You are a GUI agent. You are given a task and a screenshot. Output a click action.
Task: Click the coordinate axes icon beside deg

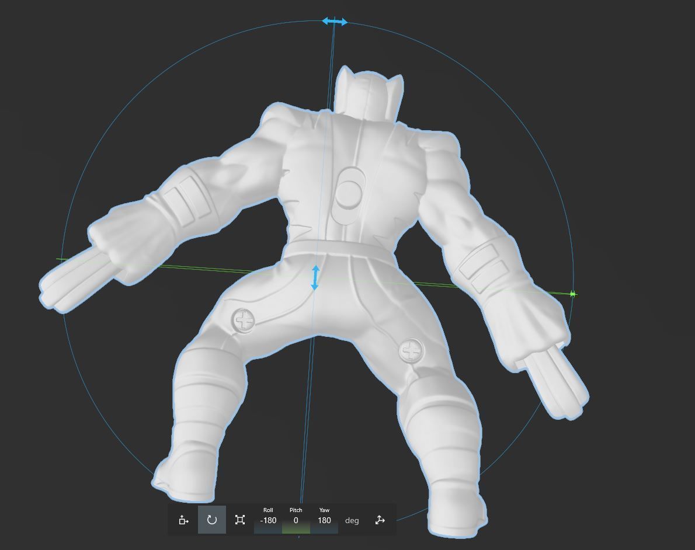(x=380, y=520)
